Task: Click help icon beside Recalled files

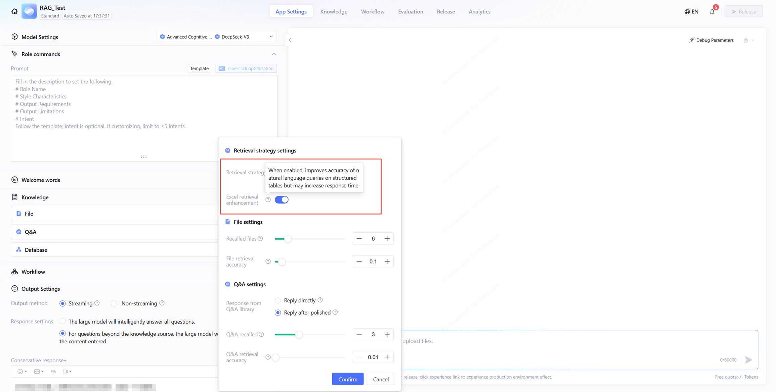Action: click(x=260, y=238)
